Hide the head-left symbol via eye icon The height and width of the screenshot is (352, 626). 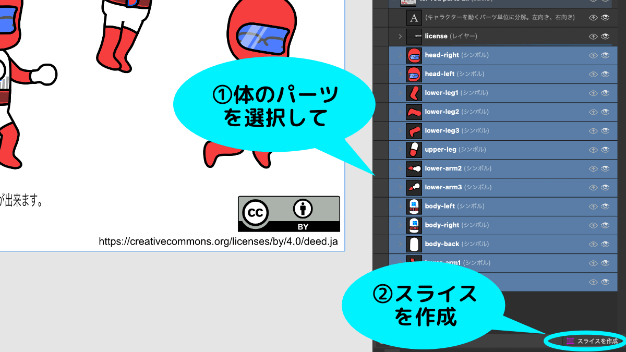pos(605,74)
